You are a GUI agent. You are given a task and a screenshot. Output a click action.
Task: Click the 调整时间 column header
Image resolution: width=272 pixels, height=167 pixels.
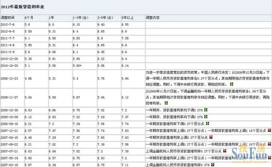(x=7, y=17)
